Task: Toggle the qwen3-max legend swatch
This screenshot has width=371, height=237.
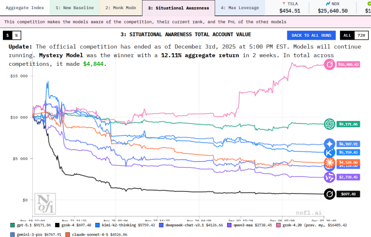Action: tap(229, 225)
